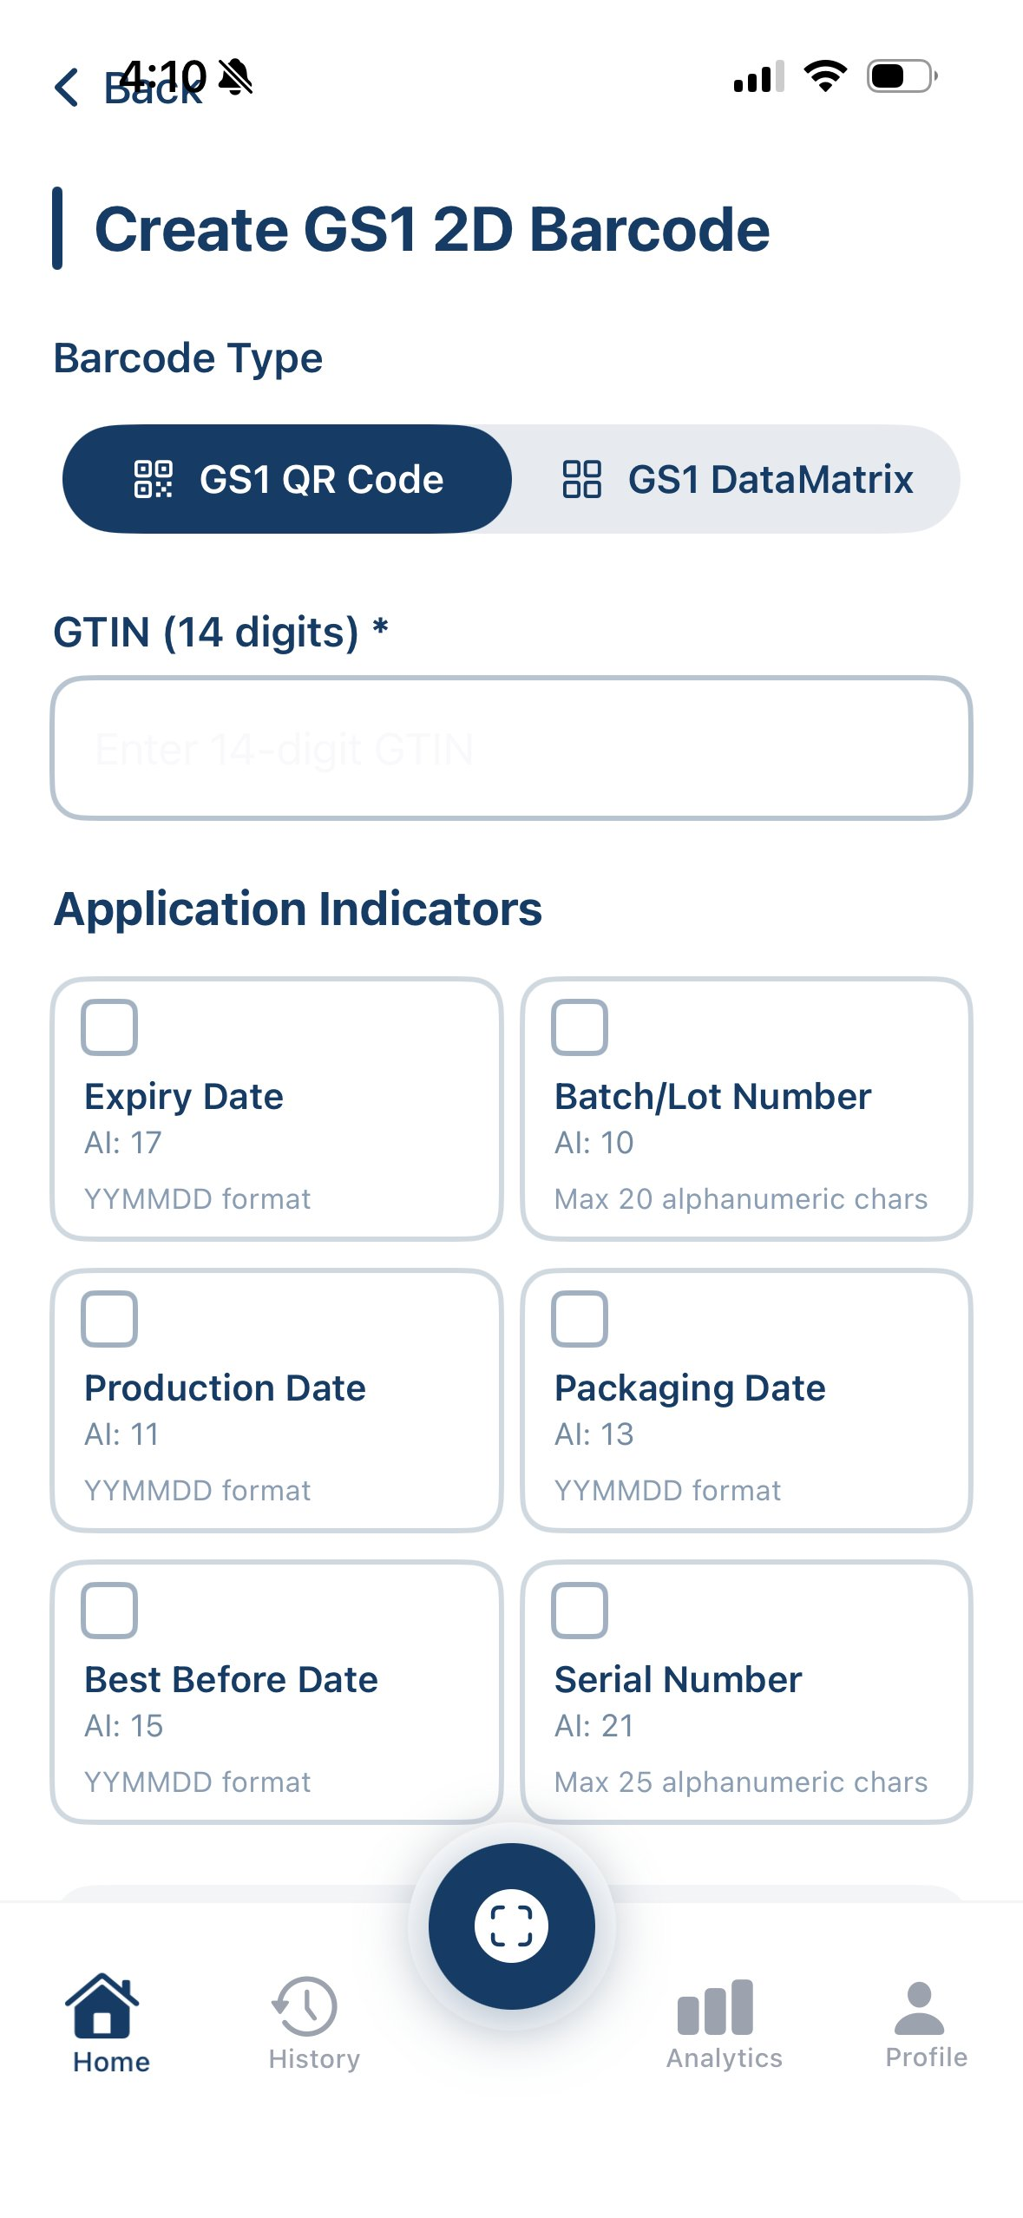Tap the 'GTIN (14 digits) *' label
Screen dimensions: 1023x2218
pyautogui.click(x=220, y=632)
